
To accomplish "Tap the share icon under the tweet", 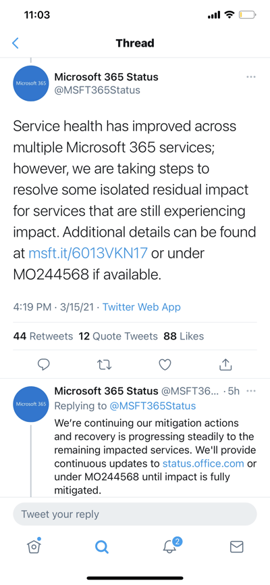I will [225, 364].
